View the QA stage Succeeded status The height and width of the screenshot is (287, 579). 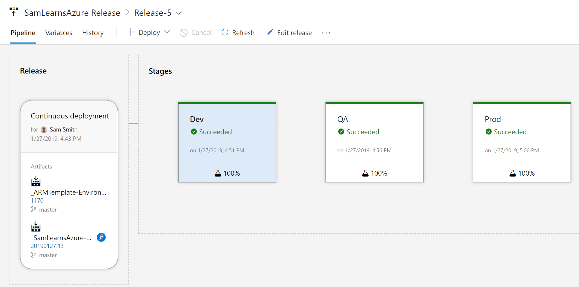coord(363,132)
